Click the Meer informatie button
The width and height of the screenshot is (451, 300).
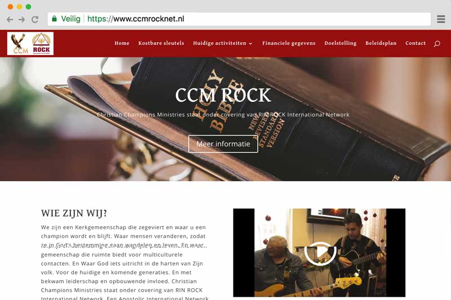[x=223, y=144]
